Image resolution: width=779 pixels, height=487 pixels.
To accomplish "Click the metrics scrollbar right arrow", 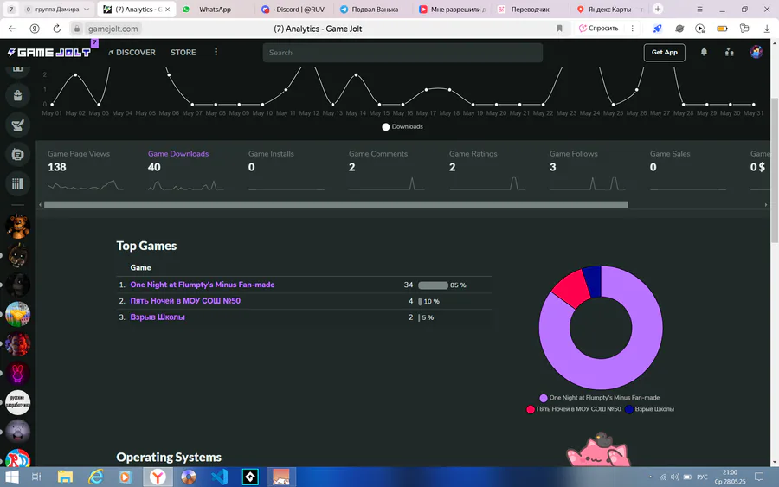I will tap(766, 204).
